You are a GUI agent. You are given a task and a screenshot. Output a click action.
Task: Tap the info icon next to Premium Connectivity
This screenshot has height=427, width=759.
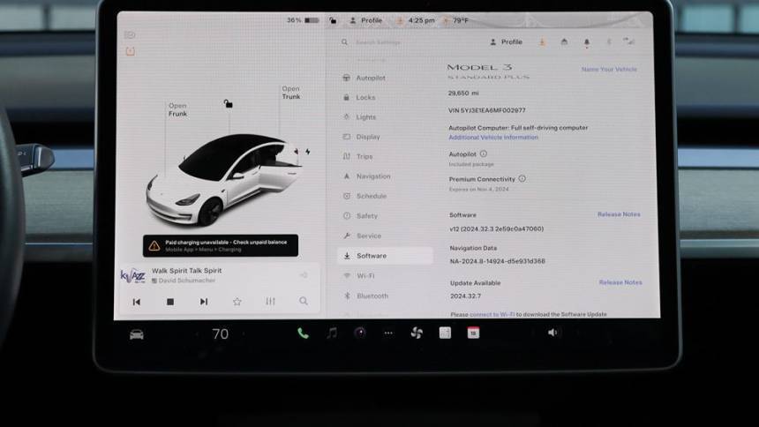pyautogui.click(x=522, y=178)
